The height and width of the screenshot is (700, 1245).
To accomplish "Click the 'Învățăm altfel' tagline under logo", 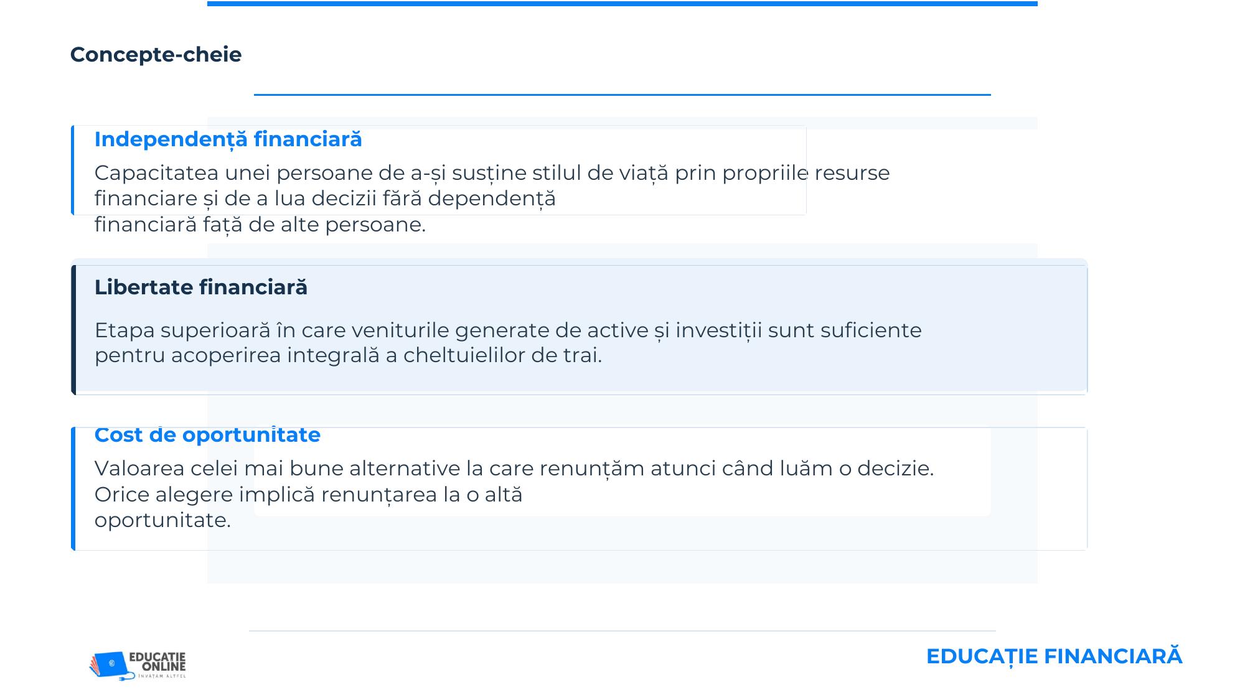I will click(162, 676).
